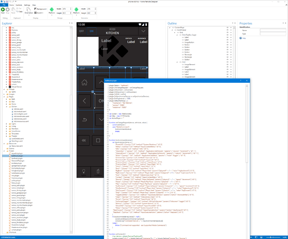
Task: Click the Type field in the Properties panel
Action: click(x=273, y=34)
